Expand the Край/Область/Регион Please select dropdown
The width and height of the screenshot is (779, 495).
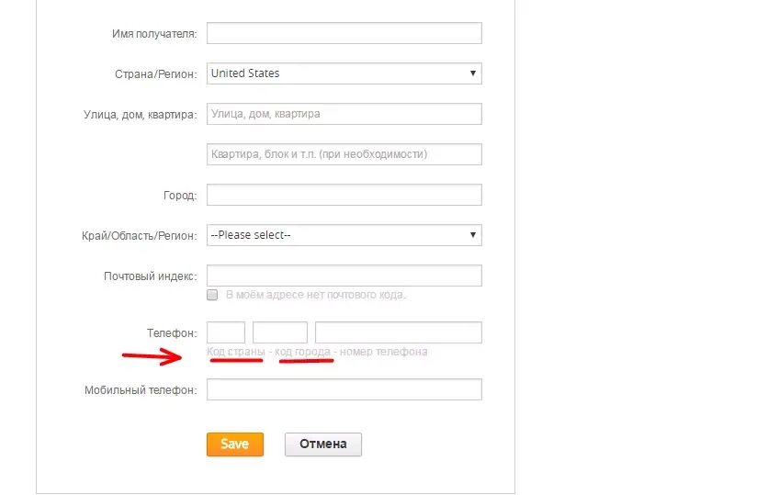344,235
